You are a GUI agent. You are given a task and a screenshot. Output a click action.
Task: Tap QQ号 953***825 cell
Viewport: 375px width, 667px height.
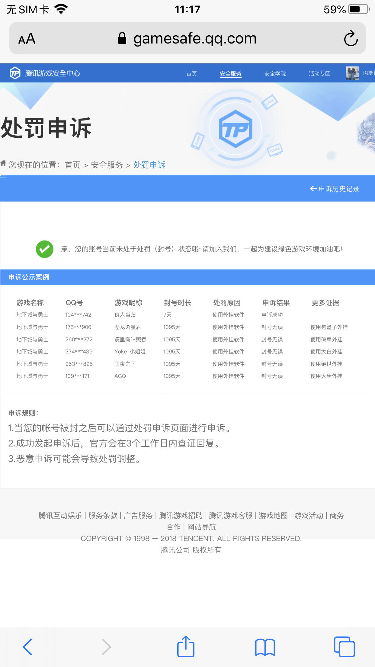[79, 364]
